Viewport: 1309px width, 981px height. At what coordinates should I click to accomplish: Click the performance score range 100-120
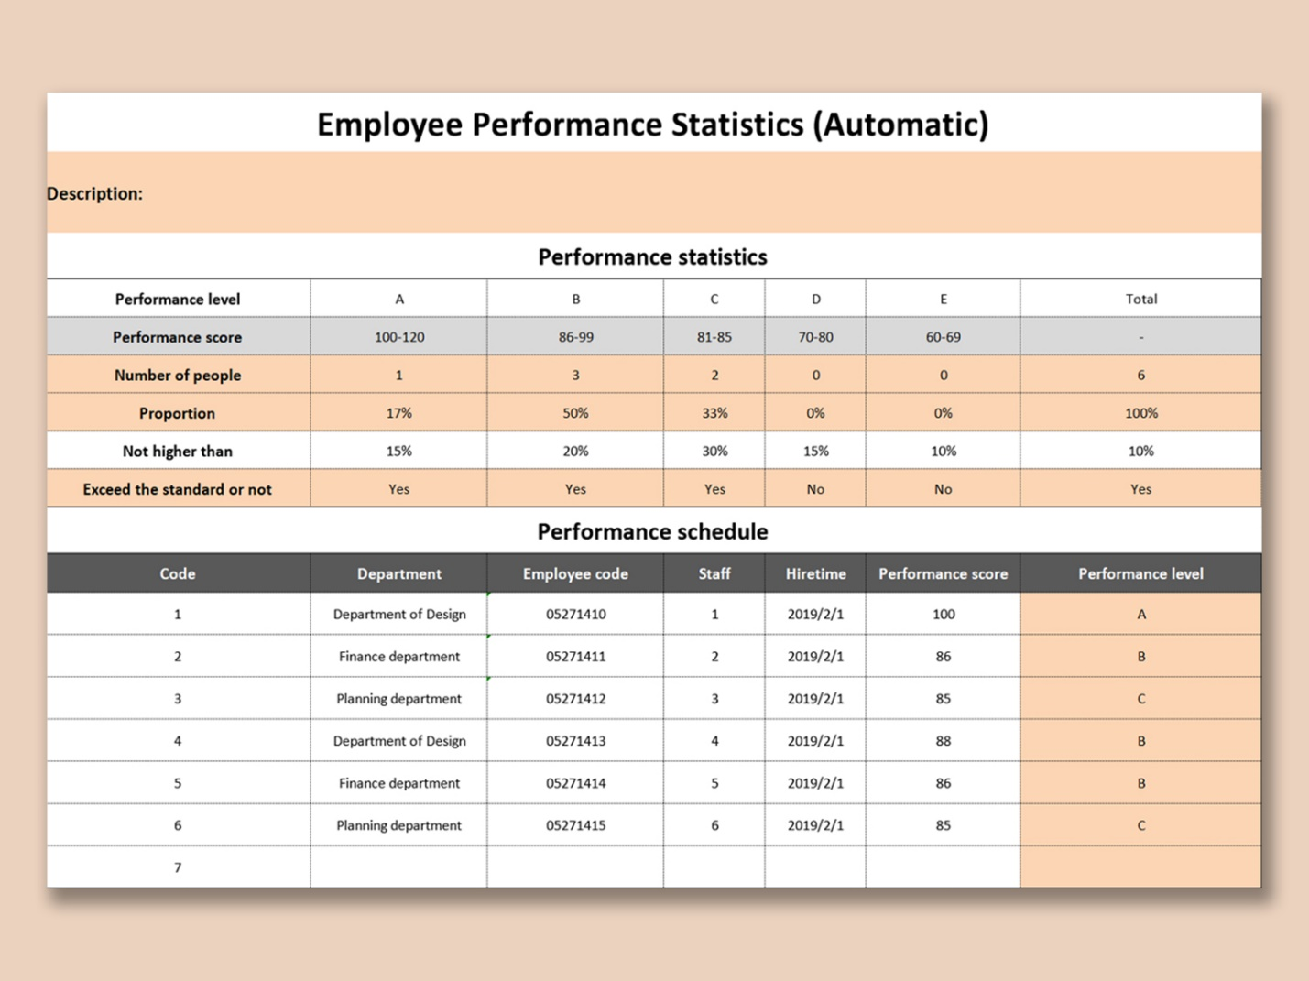pos(398,336)
